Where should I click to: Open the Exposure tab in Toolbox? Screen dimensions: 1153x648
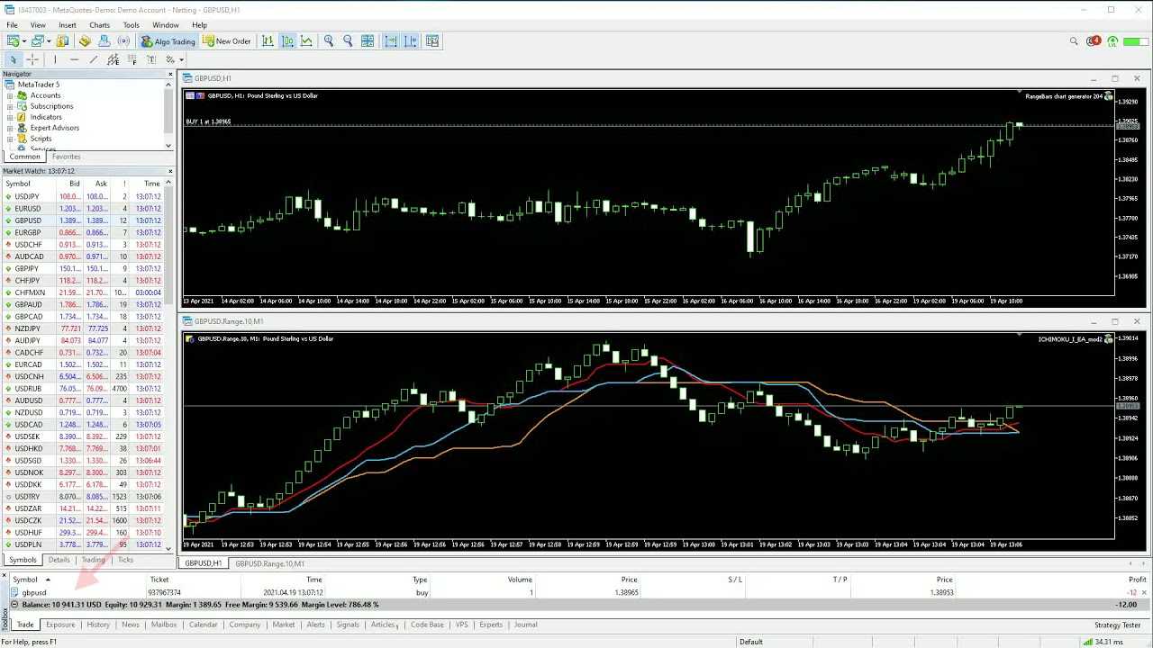(60, 625)
